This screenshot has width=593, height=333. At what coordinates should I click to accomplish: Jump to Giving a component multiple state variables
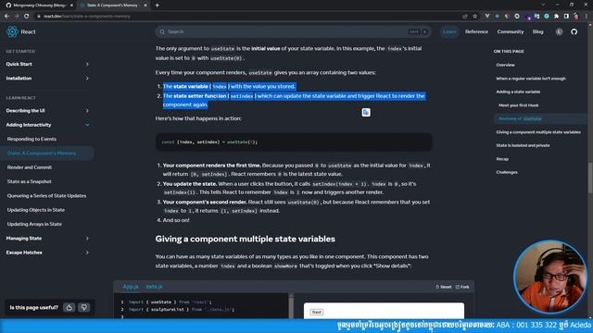coord(538,132)
